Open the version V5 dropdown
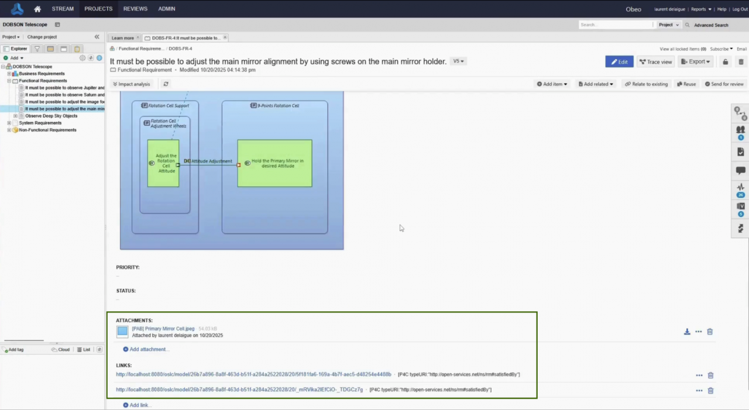The width and height of the screenshot is (749, 410). [x=458, y=61]
